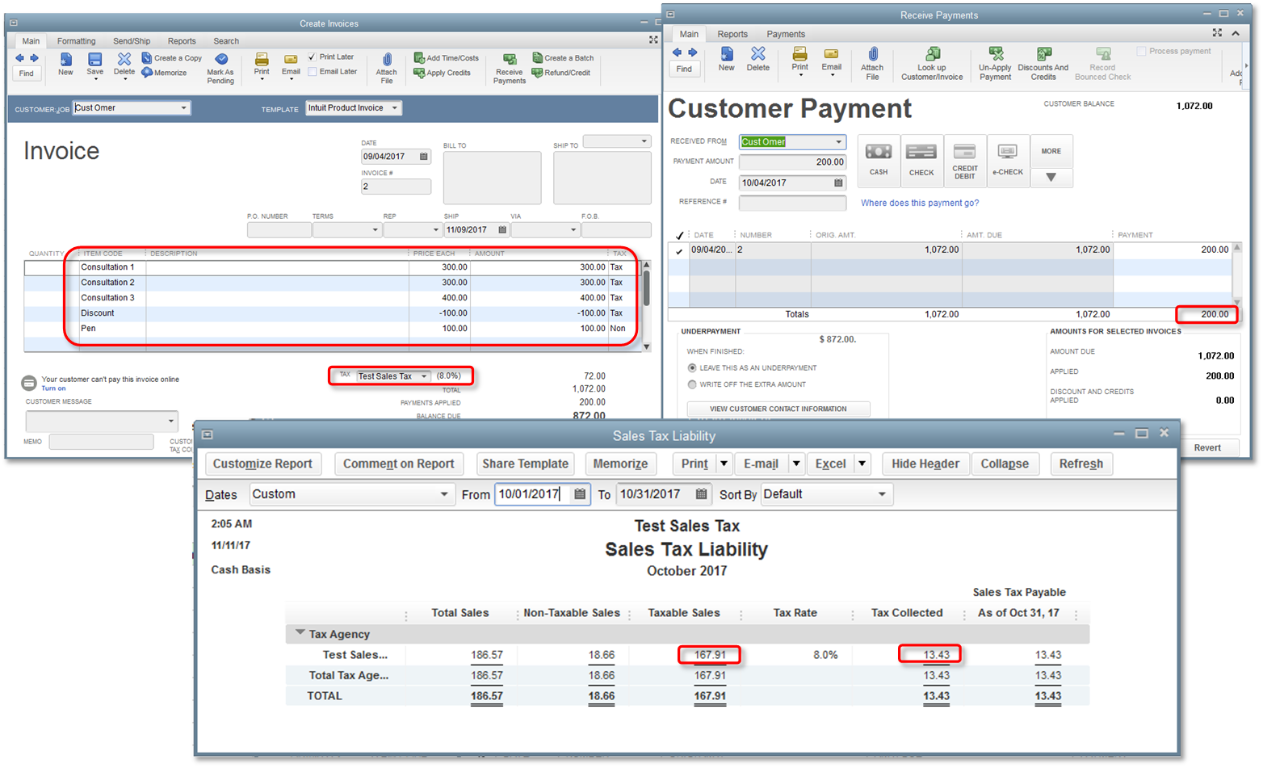Save the invoice via Save icon
Image resolution: width=1263 pixels, height=768 pixels.
[94, 65]
